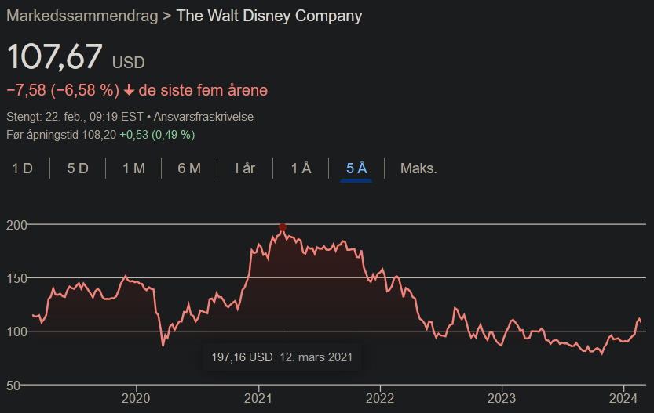Click the 197,16 USD tooltip box
The height and width of the screenshot is (413, 654).
click(282, 357)
